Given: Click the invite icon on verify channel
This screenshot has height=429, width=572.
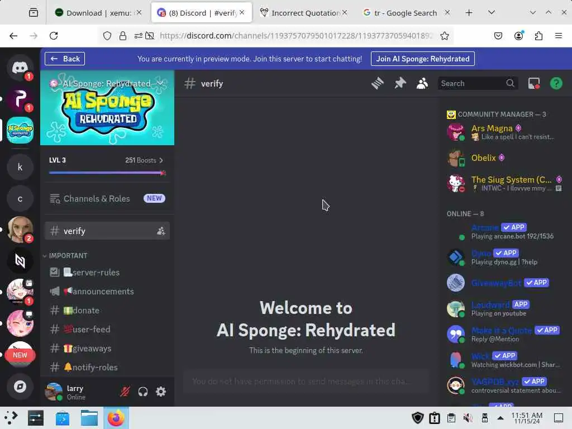Looking at the screenshot, I should [161, 231].
